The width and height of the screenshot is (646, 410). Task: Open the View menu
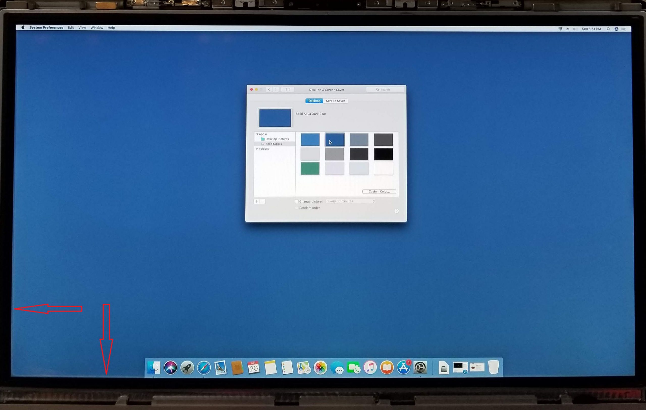pyautogui.click(x=82, y=28)
